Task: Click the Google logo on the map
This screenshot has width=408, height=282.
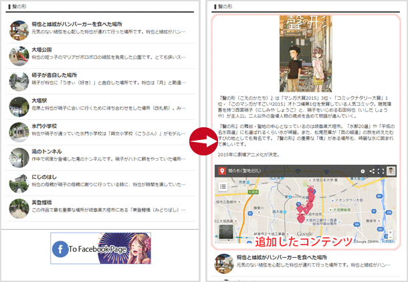Action: (305, 234)
